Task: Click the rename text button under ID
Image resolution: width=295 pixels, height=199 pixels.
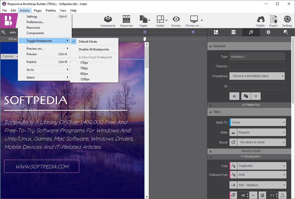Action: (x=234, y=96)
